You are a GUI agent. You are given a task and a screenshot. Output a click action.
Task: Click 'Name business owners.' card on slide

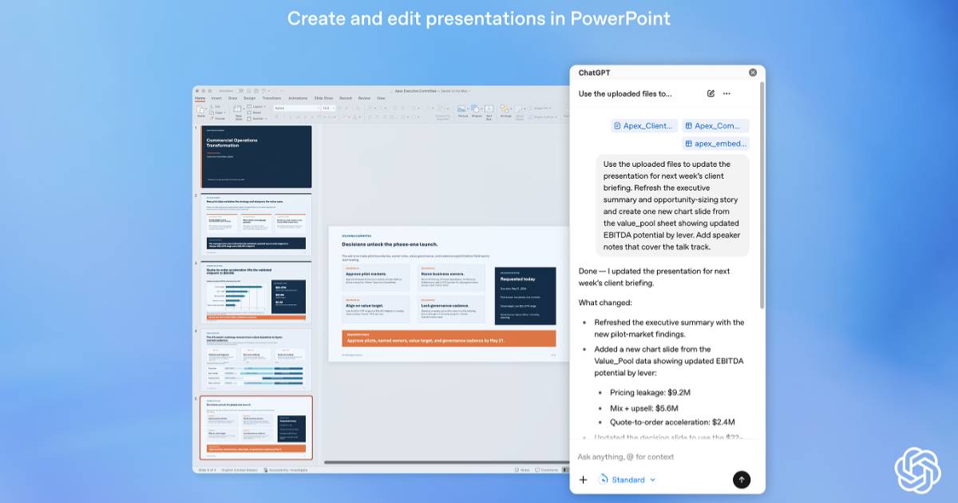click(x=451, y=277)
